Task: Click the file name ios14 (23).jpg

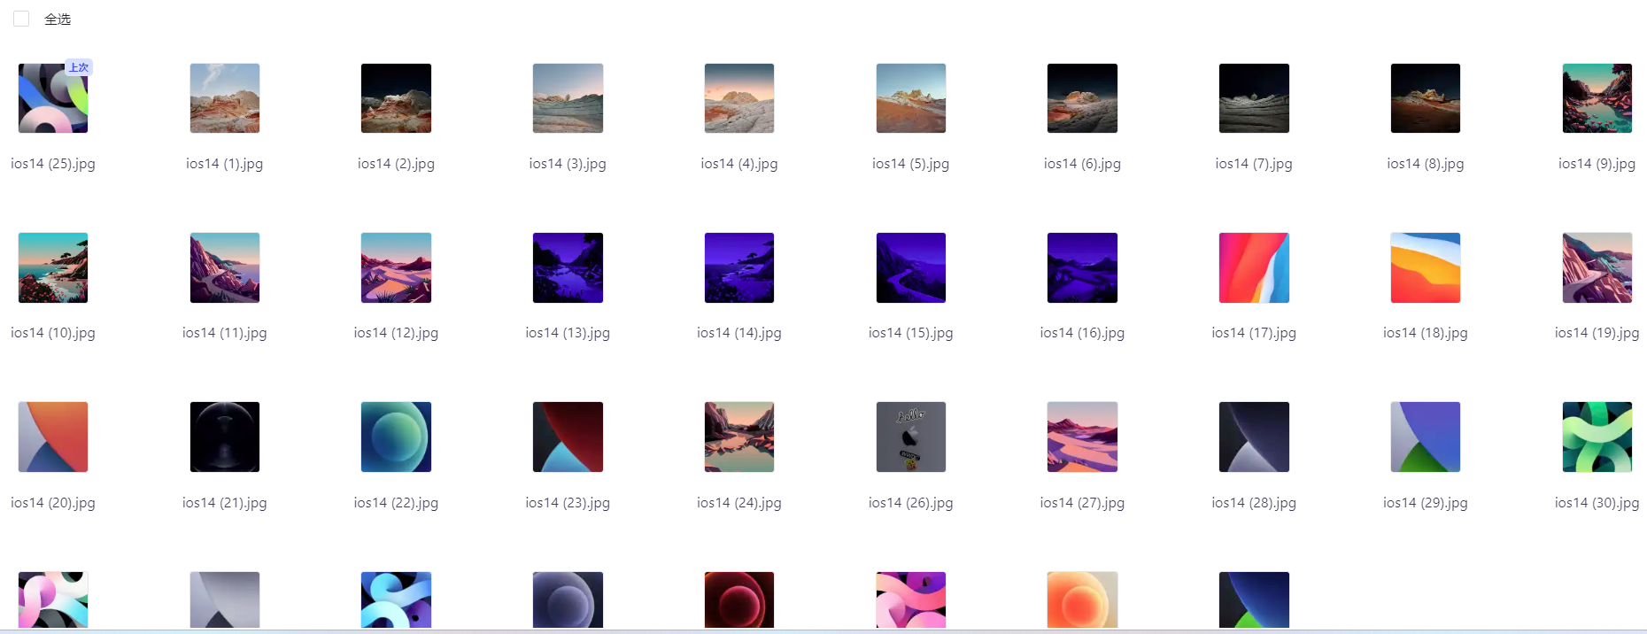Action: (568, 503)
